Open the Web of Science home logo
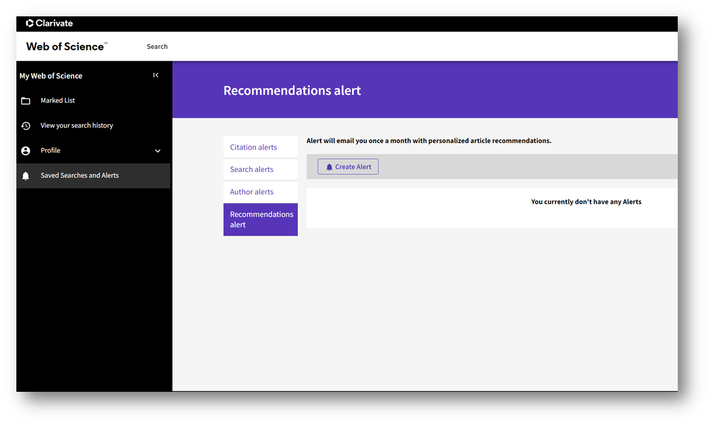Screen dimensions: 711x425 (x=66, y=46)
